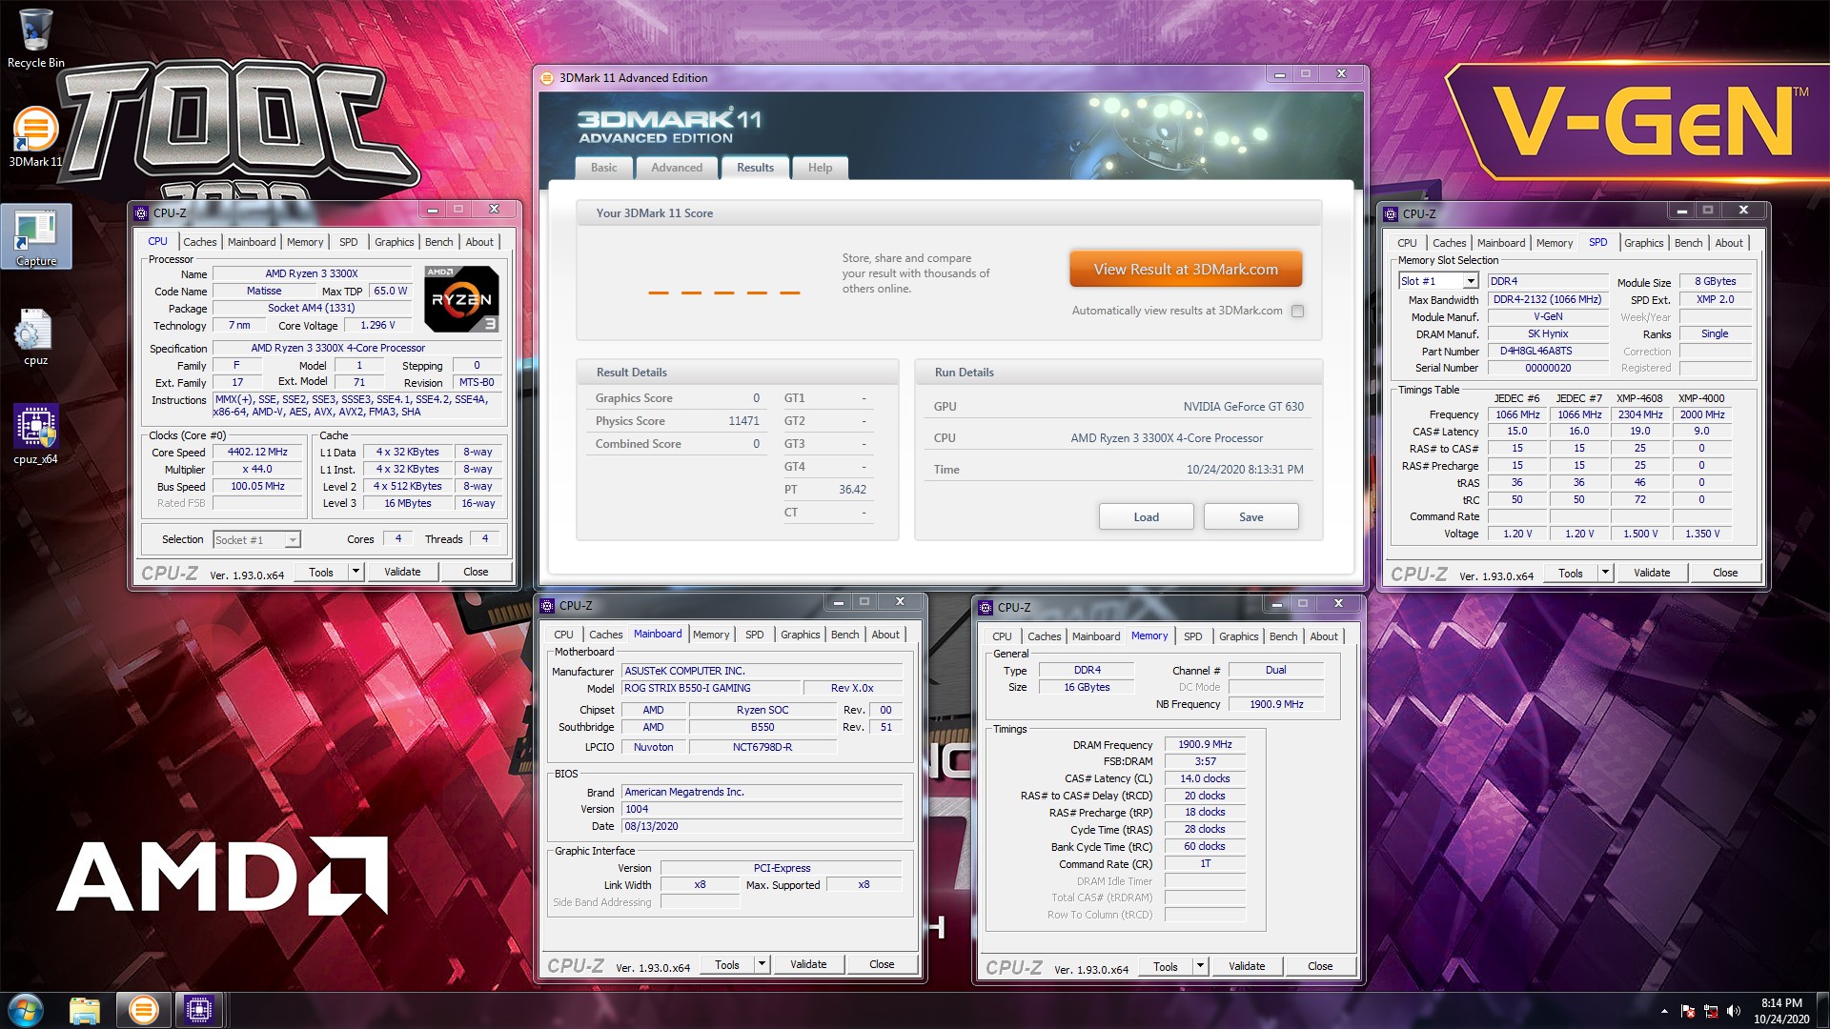Viewport: 1830px width, 1029px height.
Task: Open volume speaker tray icon
Action: tap(1734, 1011)
